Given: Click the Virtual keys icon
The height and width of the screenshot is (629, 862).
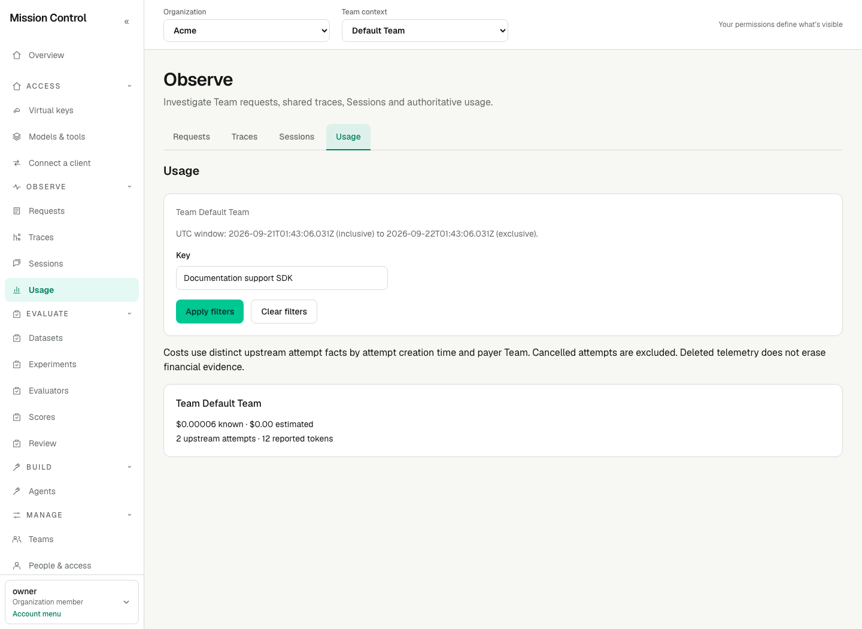Looking at the screenshot, I should point(17,110).
